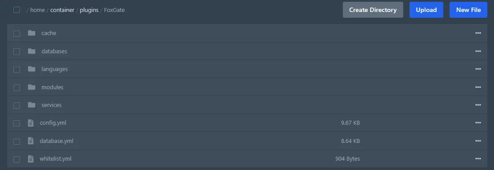
Task: Open three-dot menu for databases folder
Action: click(x=478, y=51)
